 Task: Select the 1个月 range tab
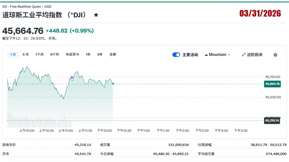40,54
